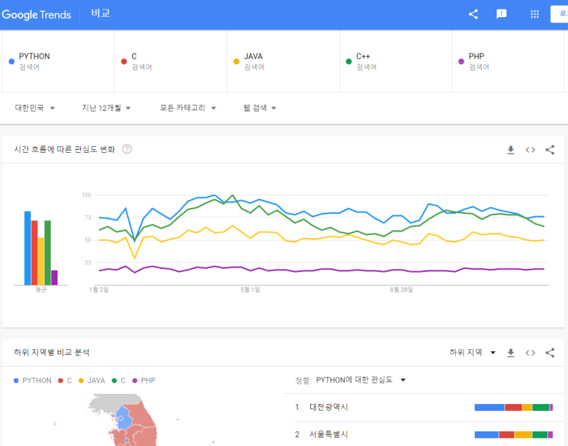Select the C search term box
The width and height of the screenshot is (568, 446).
pyautogui.click(x=170, y=61)
